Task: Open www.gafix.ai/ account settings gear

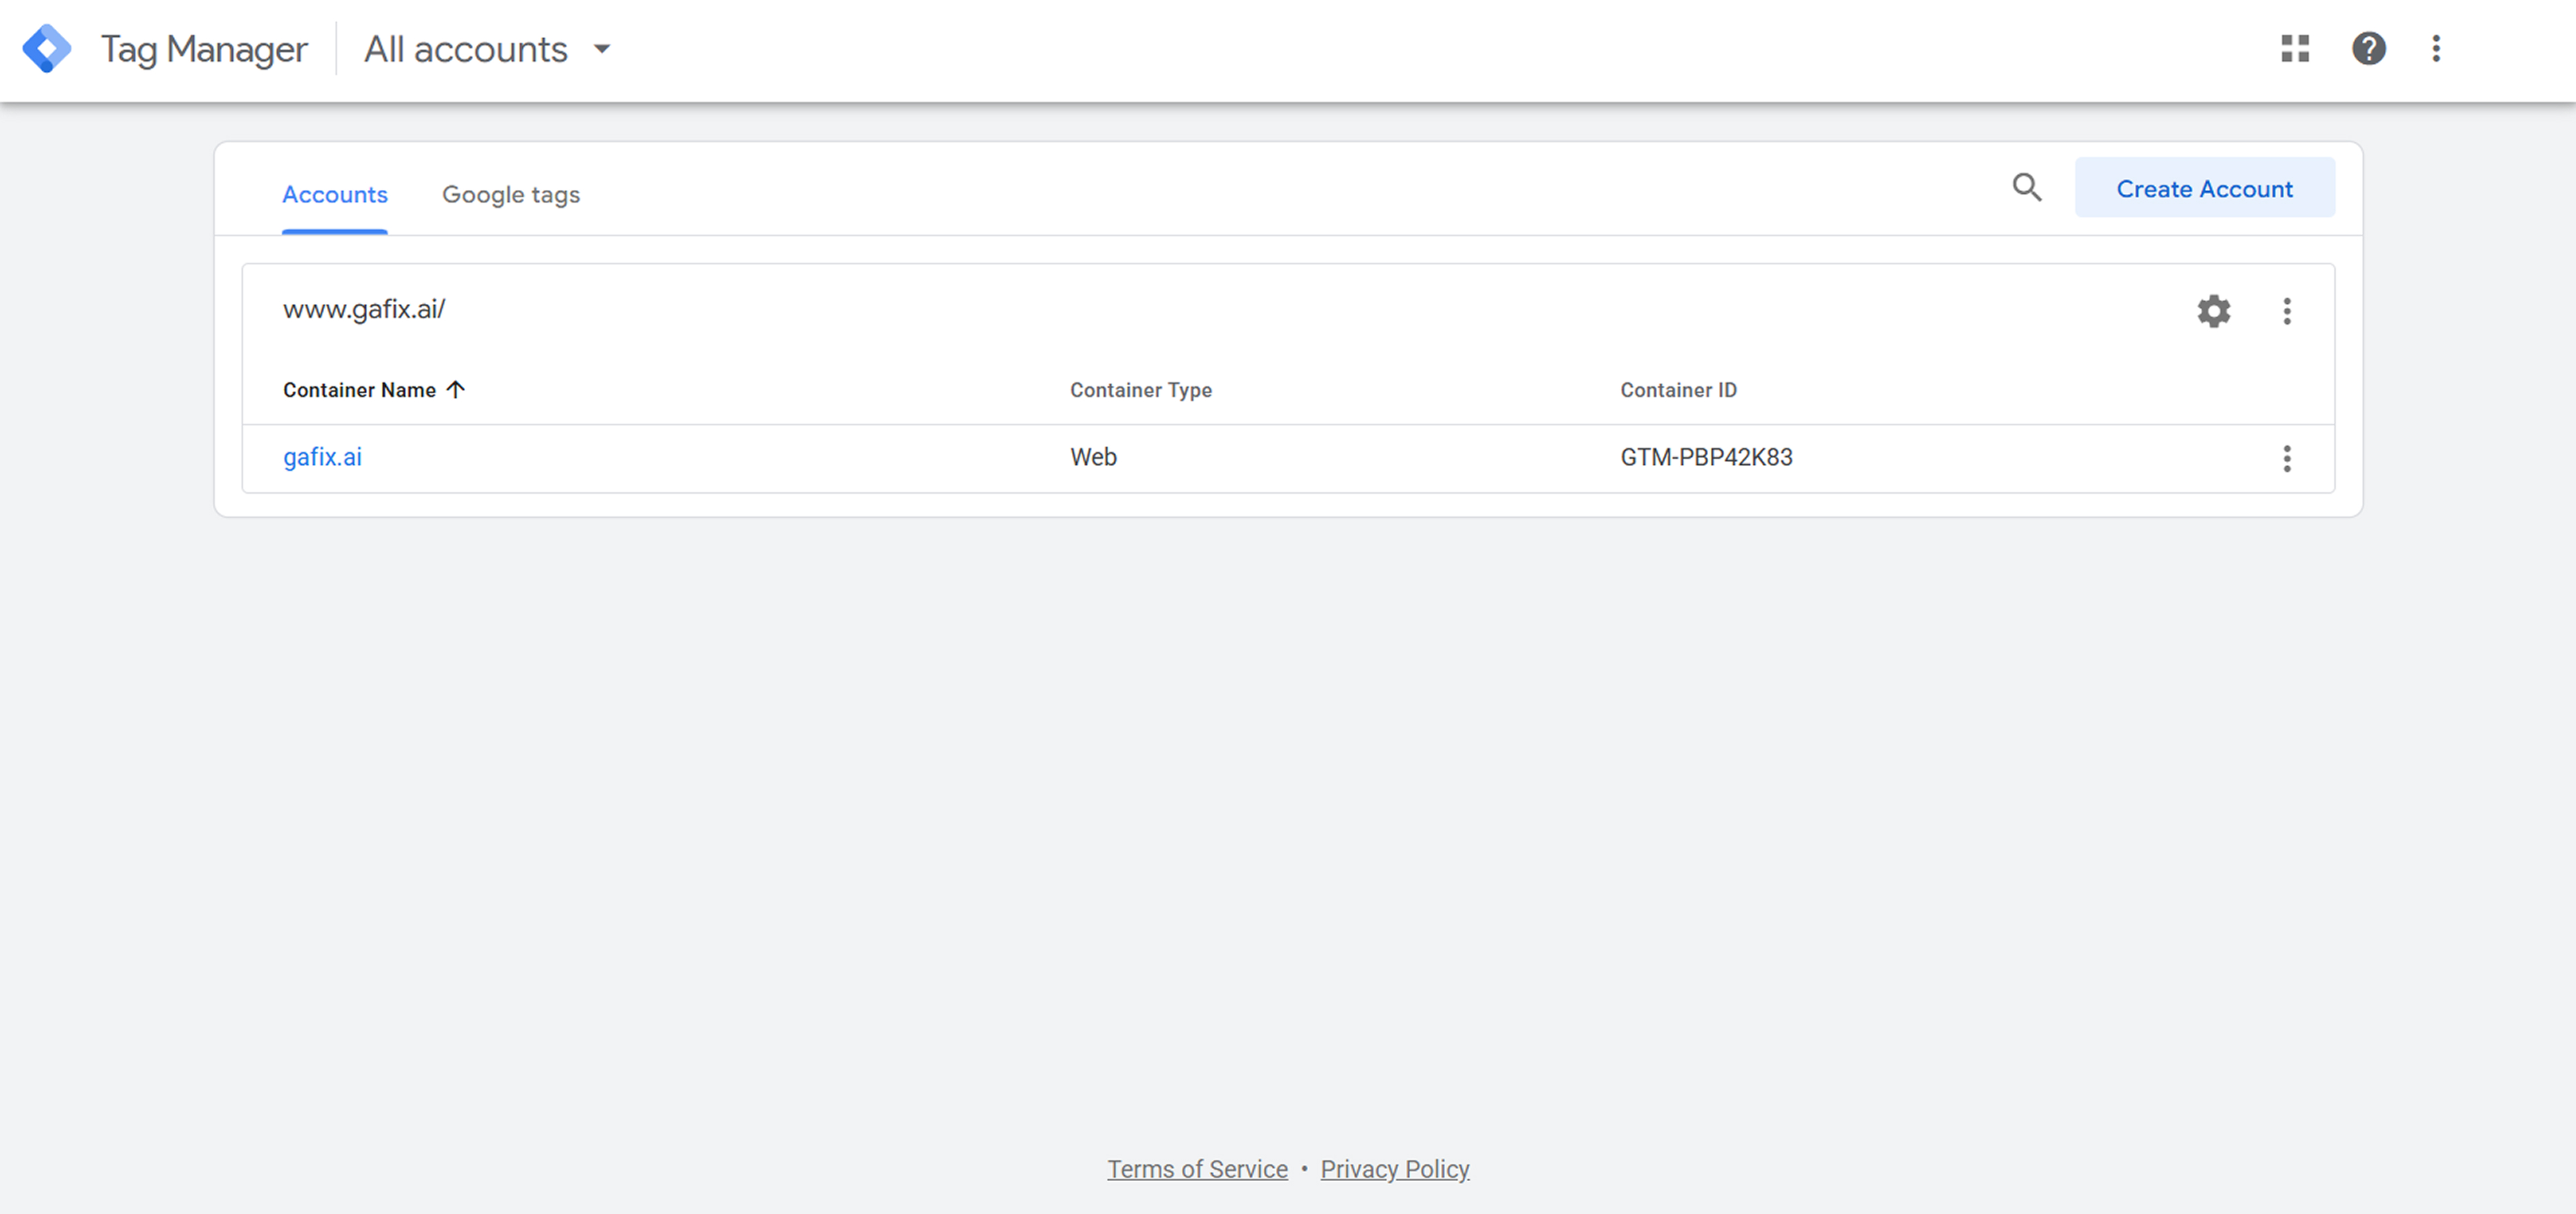Action: pos(2214,311)
